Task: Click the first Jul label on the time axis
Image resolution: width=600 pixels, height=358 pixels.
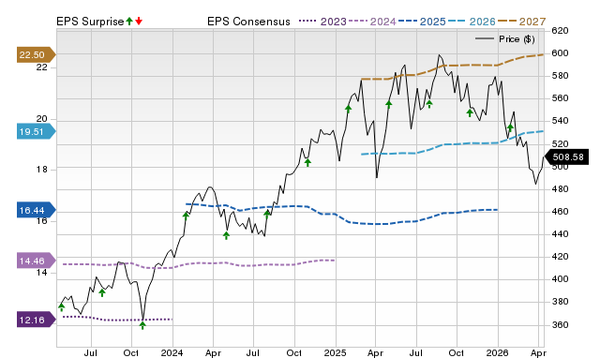Action: [x=91, y=352]
